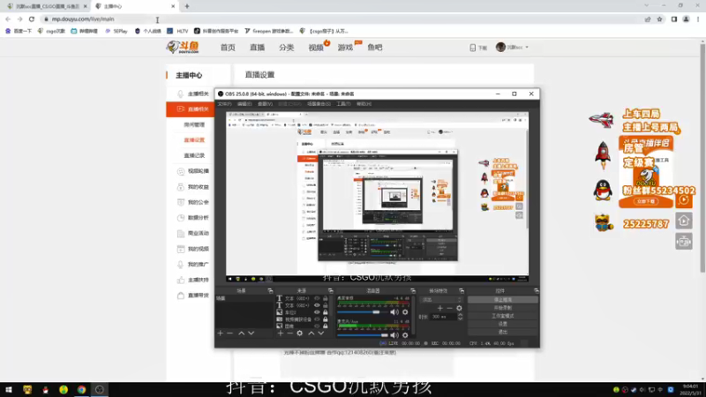Open the View menu in OBS
Viewport: 706px width, 397px height.
pos(265,104)
